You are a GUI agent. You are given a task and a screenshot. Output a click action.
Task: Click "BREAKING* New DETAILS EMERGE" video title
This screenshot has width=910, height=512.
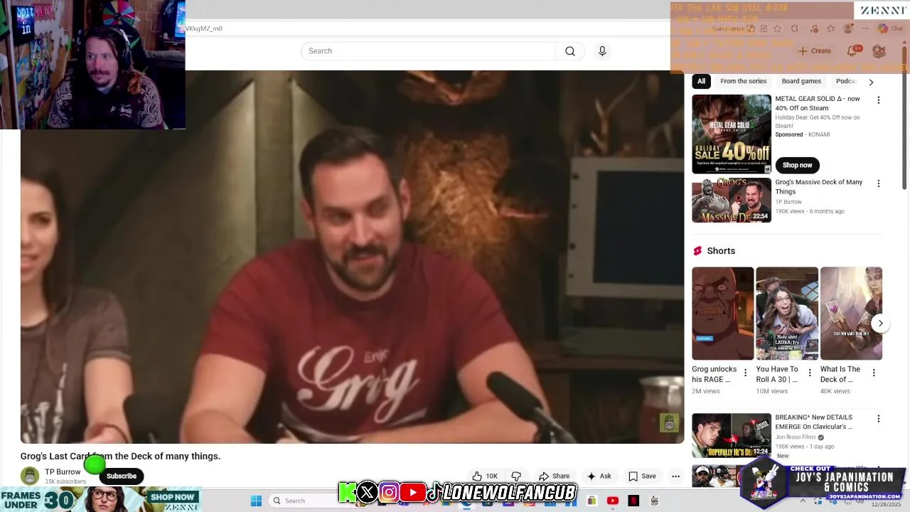click(814, 422)
